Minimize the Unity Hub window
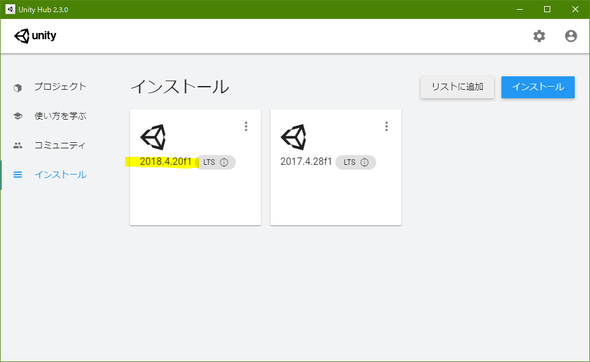This screenshot has height=362, width=590. 520,9
